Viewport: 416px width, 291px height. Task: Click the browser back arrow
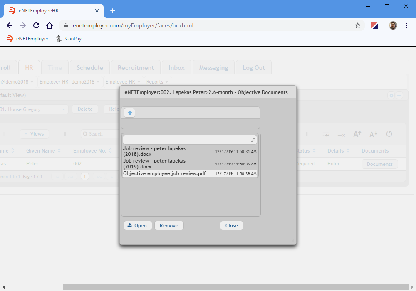pos(10,25)
